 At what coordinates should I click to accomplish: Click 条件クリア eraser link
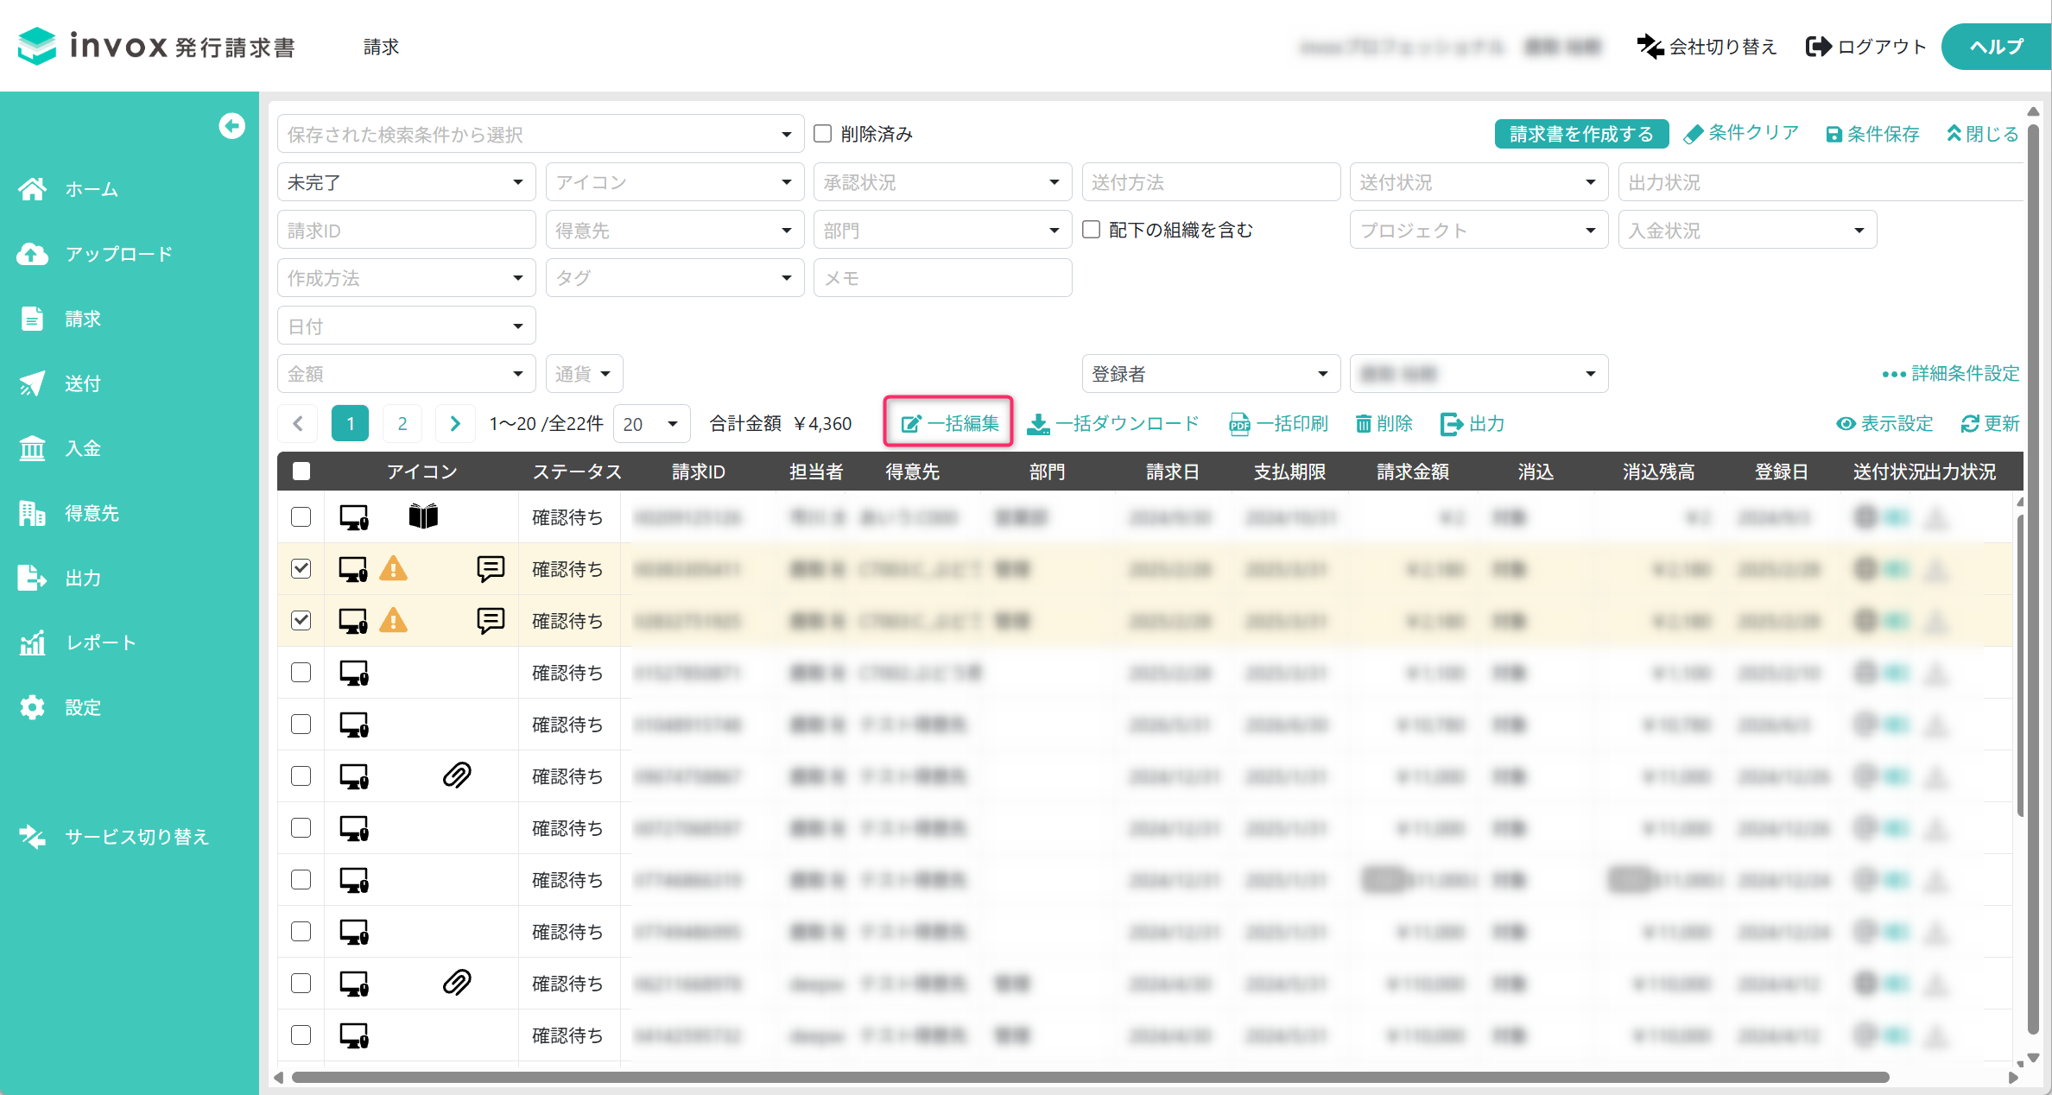pos(1741,133)
